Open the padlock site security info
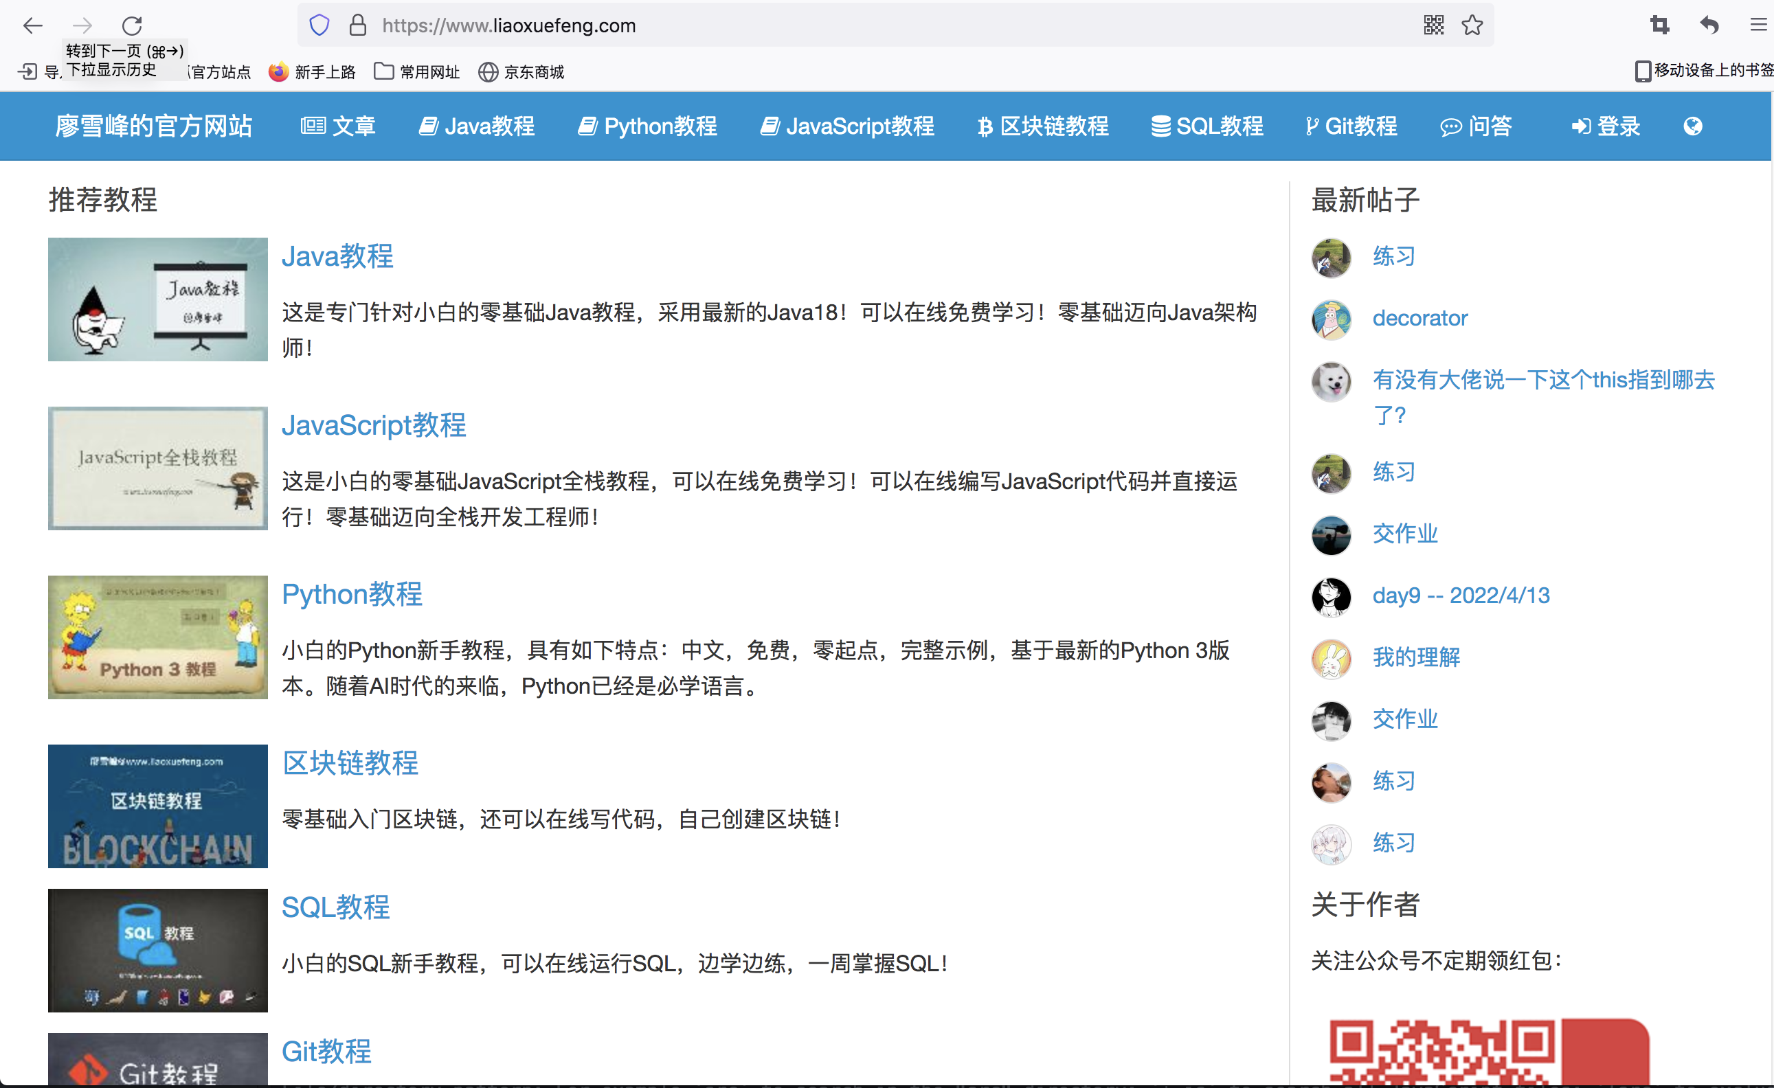This screenshot has height=1088, width=1774. tap(358, 26)
